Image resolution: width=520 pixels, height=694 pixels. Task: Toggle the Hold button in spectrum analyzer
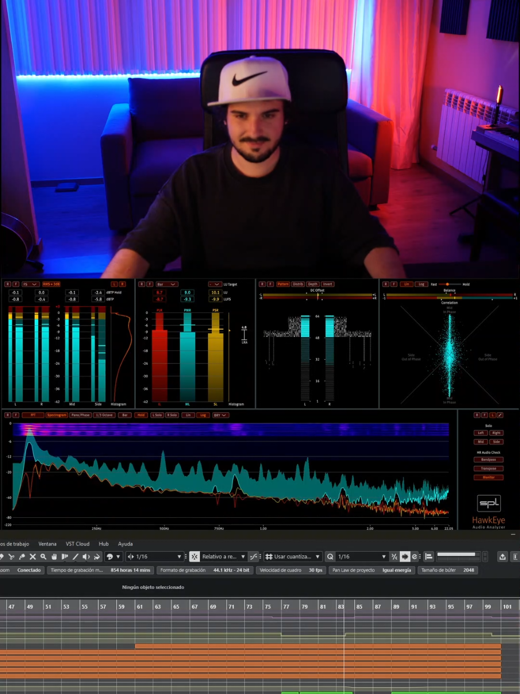tap(141, 415)
